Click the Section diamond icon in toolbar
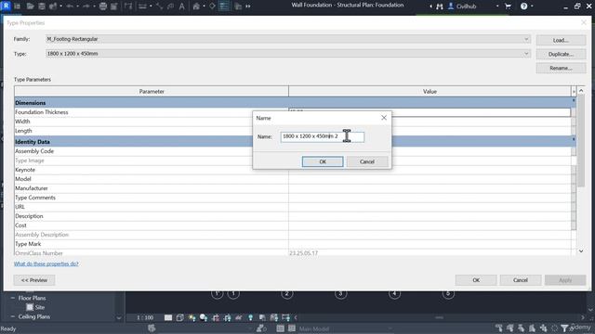The height and width of the screenshot is (334, 595). point(212,6)
